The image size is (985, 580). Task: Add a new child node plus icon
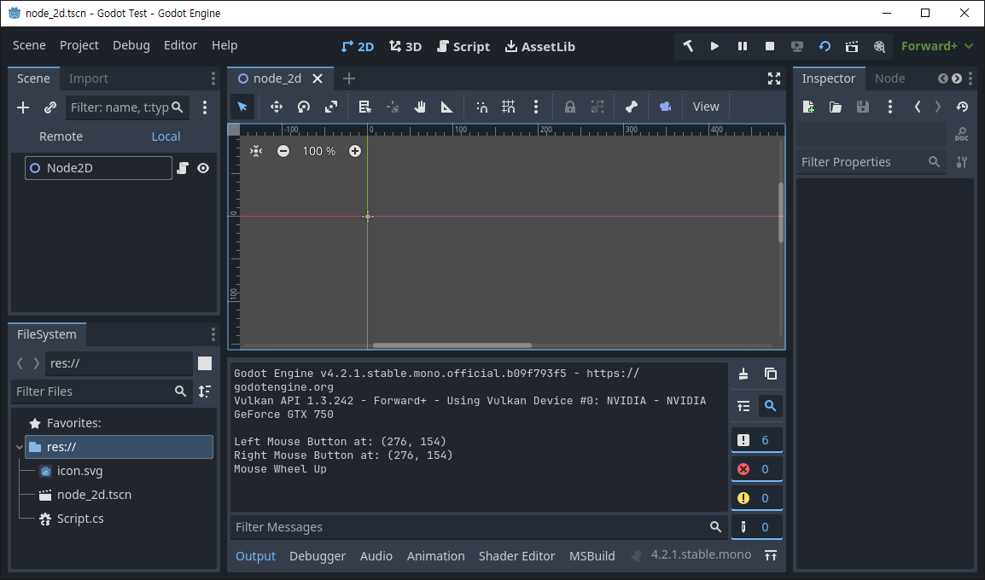(23, 107)
